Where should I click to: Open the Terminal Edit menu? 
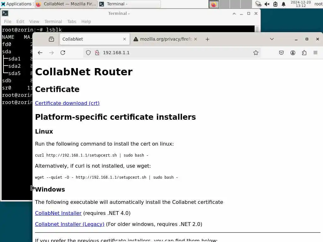click(x=20, y=21)
